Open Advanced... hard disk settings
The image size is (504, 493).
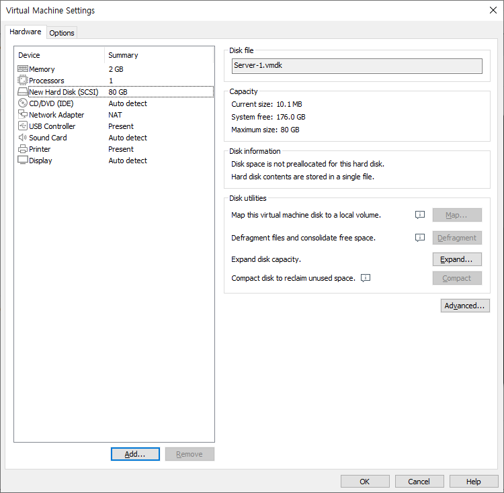point(465,306)
